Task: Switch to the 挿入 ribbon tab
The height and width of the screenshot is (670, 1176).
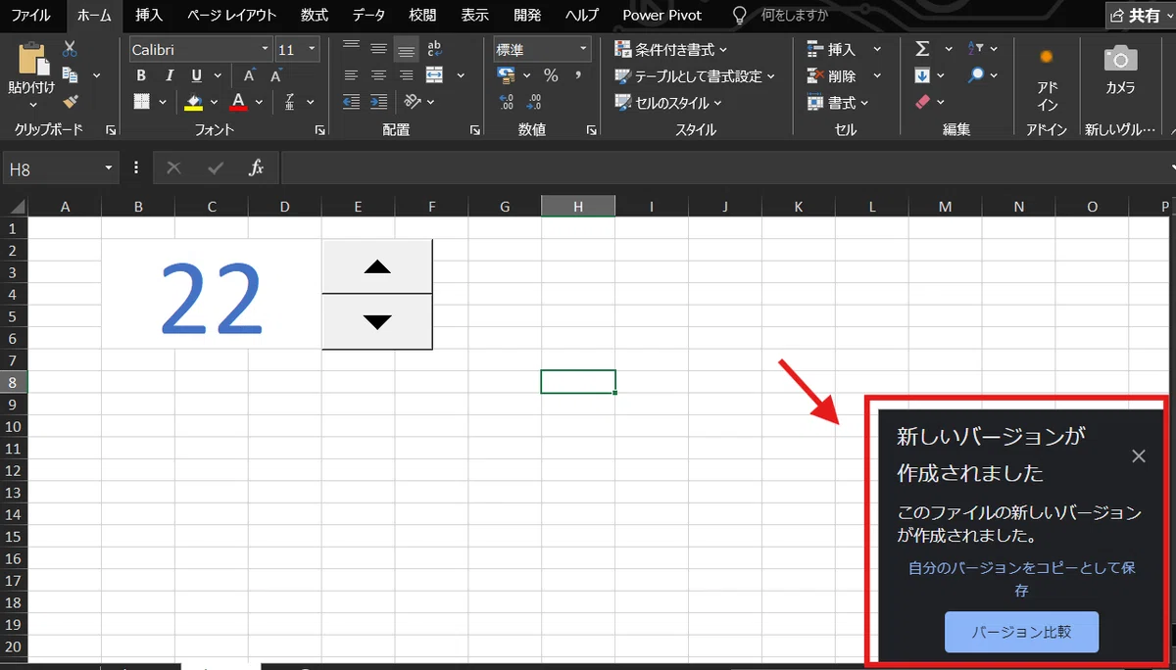Action: pyautogui.click(x=149, y=16)
